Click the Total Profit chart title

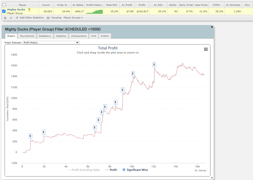pos(108,48)
